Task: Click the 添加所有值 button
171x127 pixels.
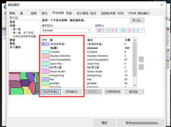Action: (51, 92)
